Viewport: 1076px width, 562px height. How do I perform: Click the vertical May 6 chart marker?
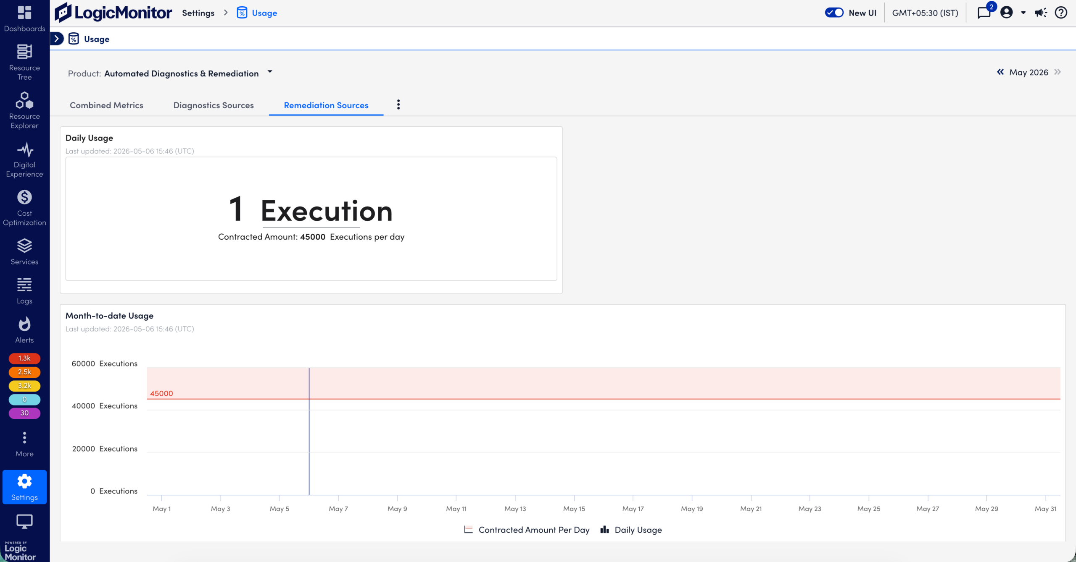[x=309, y=431]
